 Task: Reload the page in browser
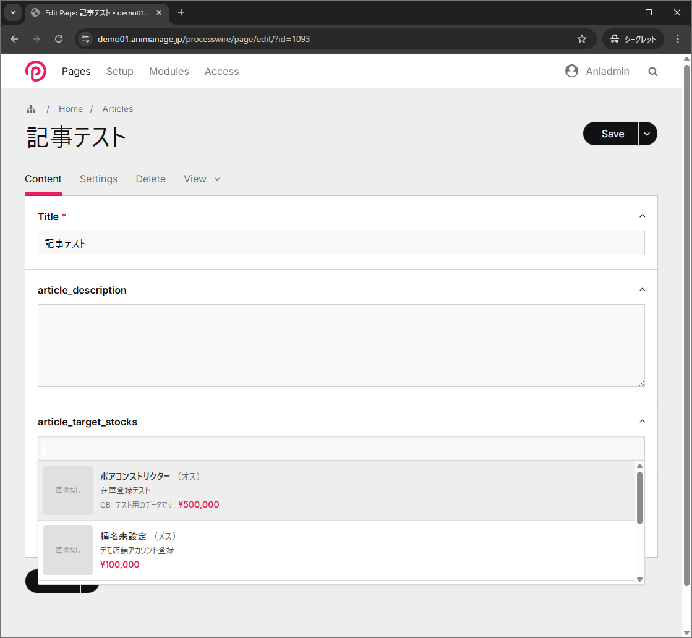click(59, 39)
